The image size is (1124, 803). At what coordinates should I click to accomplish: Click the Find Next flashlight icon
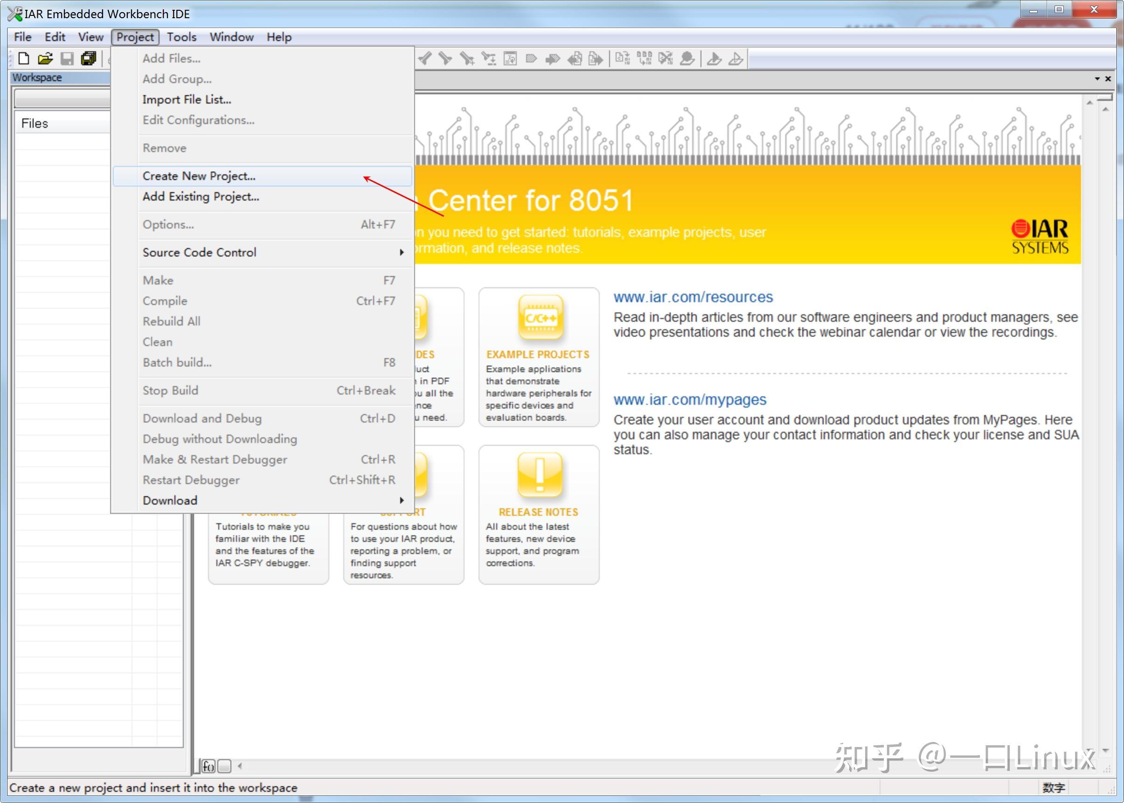(445, 59)
